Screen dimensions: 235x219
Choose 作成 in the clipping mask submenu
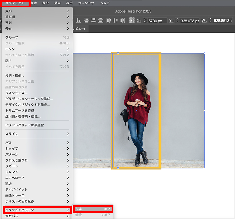93,209
